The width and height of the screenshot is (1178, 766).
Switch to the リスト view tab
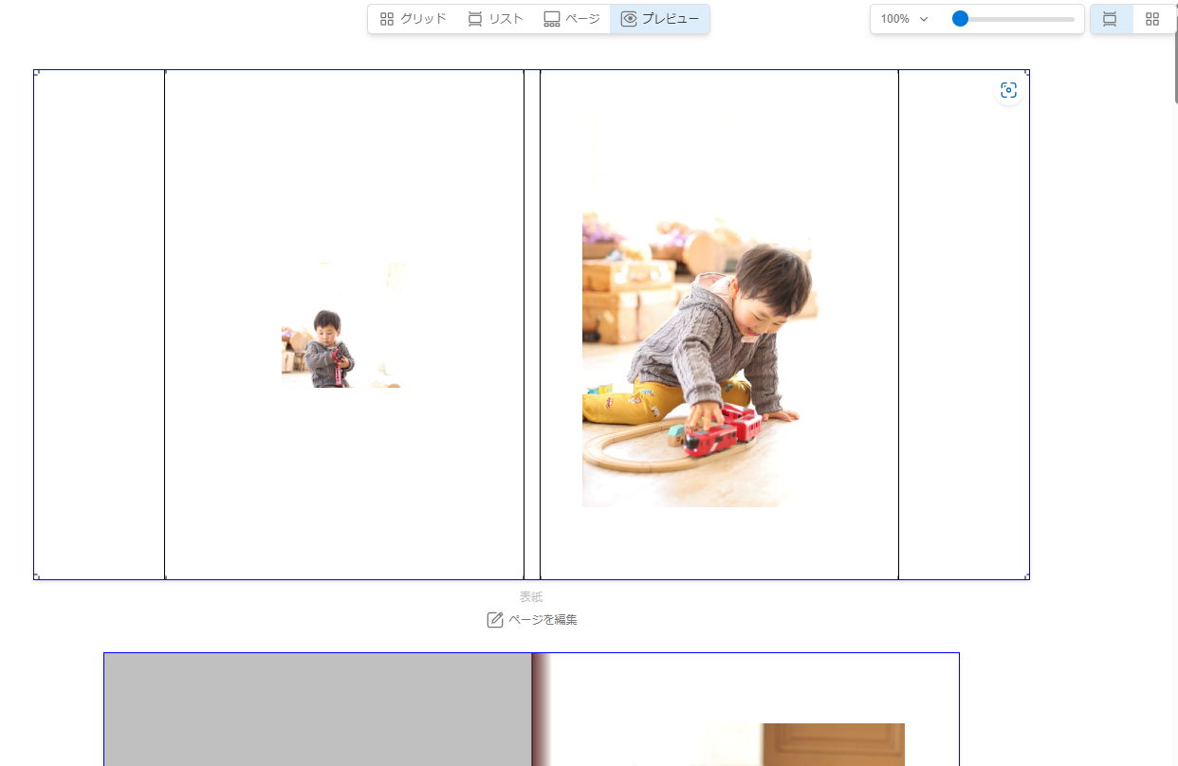tap(495, 19)
